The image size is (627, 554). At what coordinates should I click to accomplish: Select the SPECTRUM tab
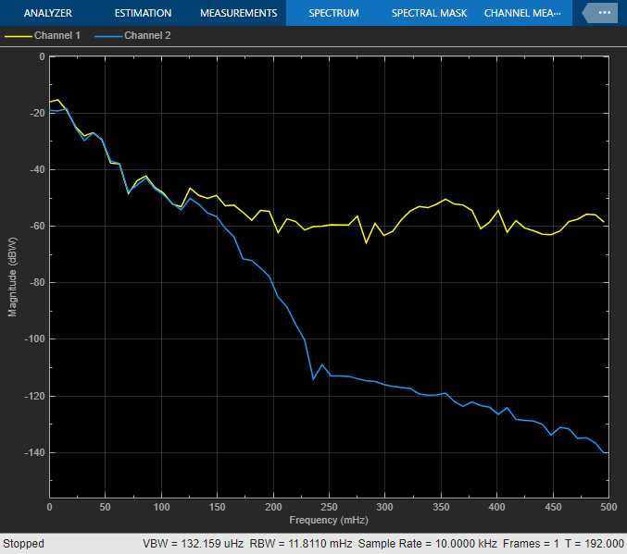333,13
